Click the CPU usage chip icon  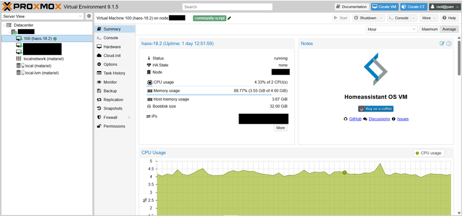click(x=150, y=82)
